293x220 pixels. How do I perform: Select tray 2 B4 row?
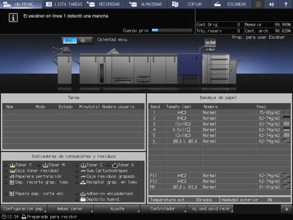coord(219,118)
